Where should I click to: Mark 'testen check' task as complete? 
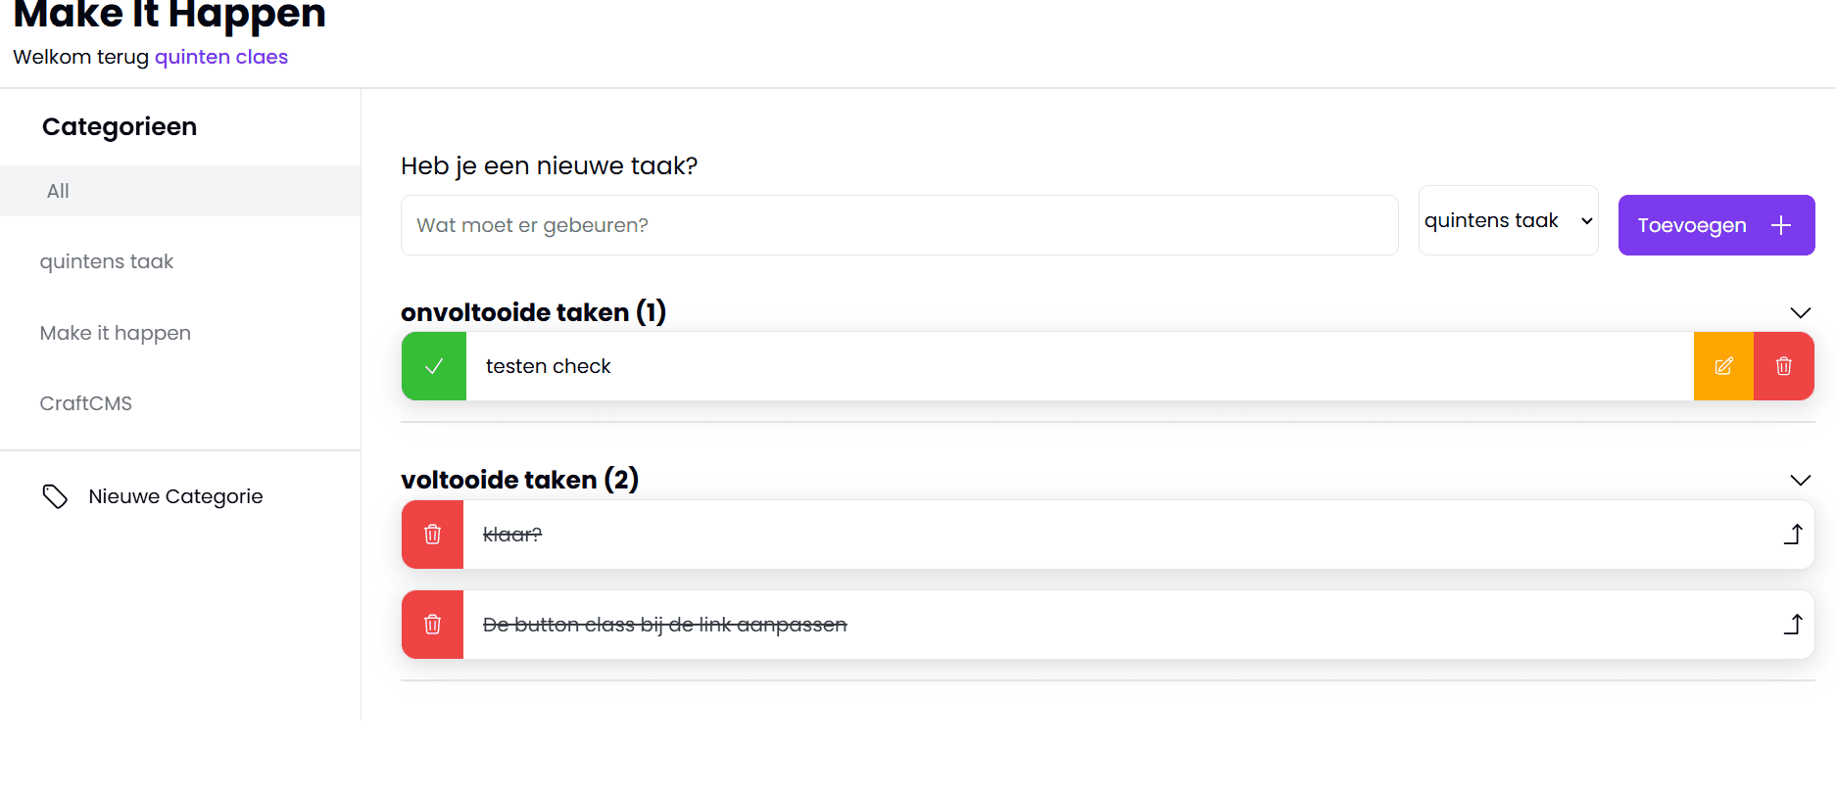[x=434, y=366]
